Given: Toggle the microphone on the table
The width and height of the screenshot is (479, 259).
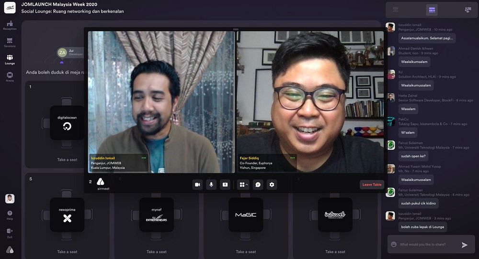Looking at the screenshot, I should (211, 184).
